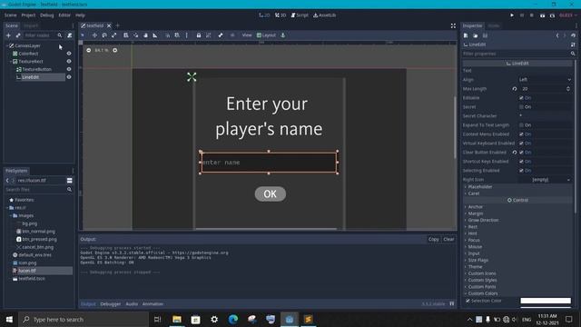Clear the Output log with Clear button
The width and height of the screenshot is (581, 327).
coord(448,239)
